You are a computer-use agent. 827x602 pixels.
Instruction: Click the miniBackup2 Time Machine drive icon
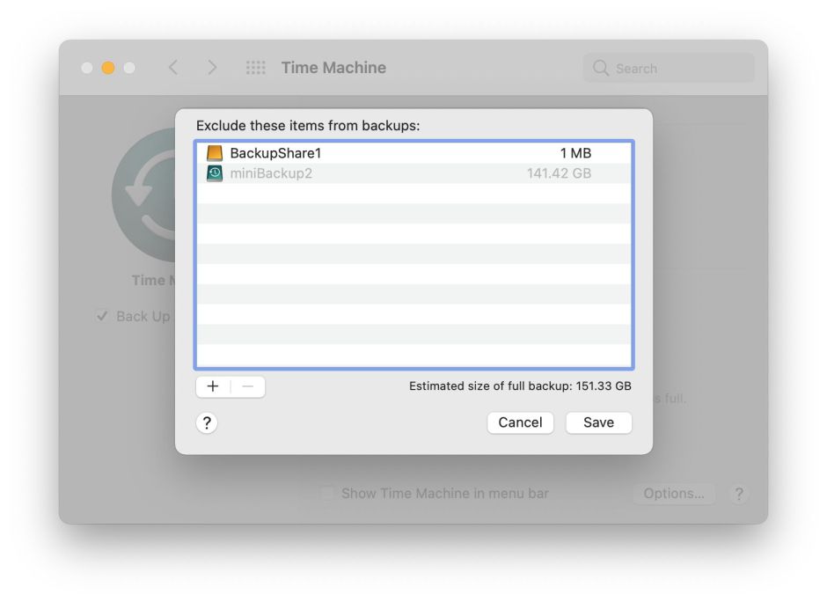coord(215,173)
